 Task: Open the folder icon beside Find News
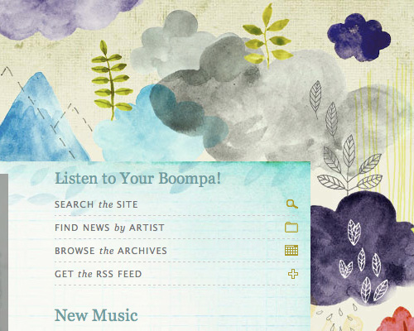[x=291, y=228]
